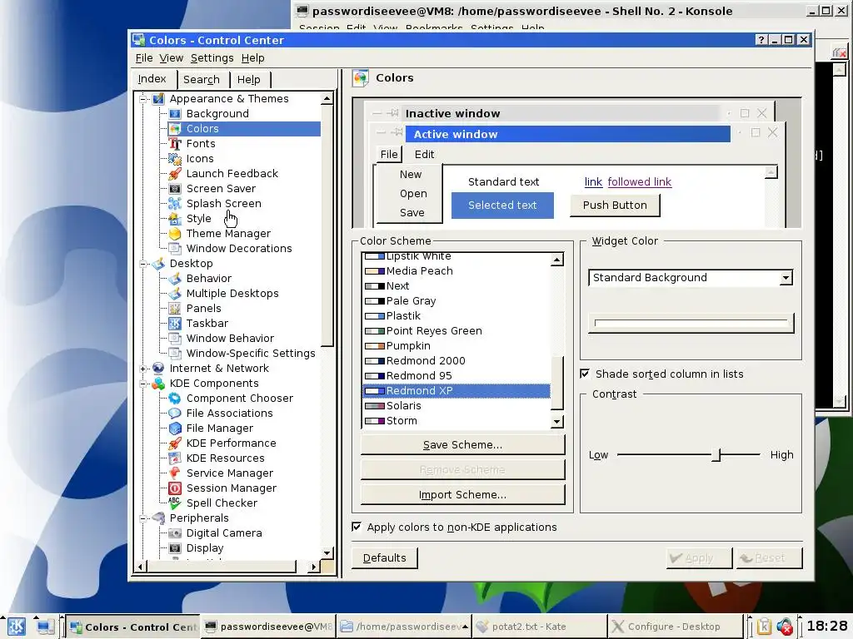Select the Plastik color scheme
Image resolution: width=853 pixels, height=639 pixels.
click(456, 315)
